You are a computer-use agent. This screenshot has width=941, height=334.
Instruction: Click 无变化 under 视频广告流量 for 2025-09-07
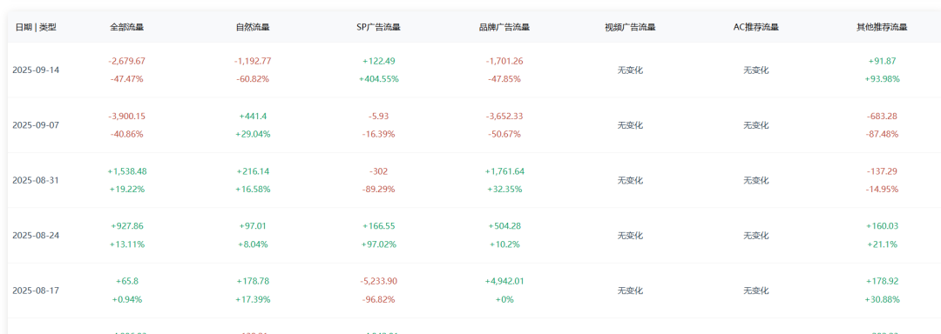(x=630, y=125)
